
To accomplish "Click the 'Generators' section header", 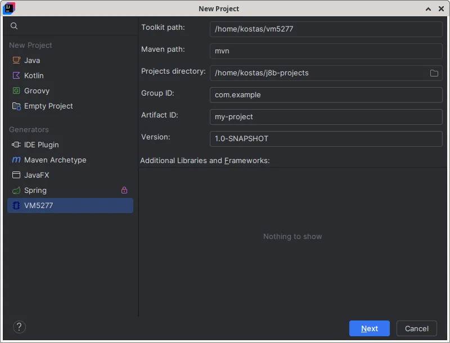I will click(29, 130).
